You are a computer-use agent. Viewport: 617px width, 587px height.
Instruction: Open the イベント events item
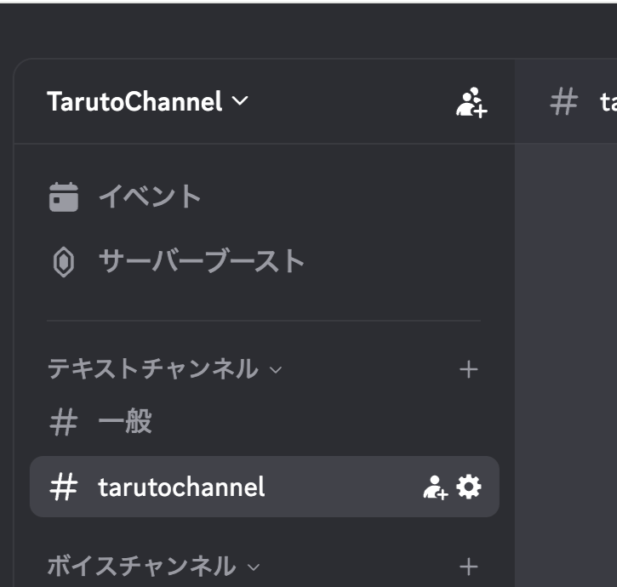pos(150,197)
